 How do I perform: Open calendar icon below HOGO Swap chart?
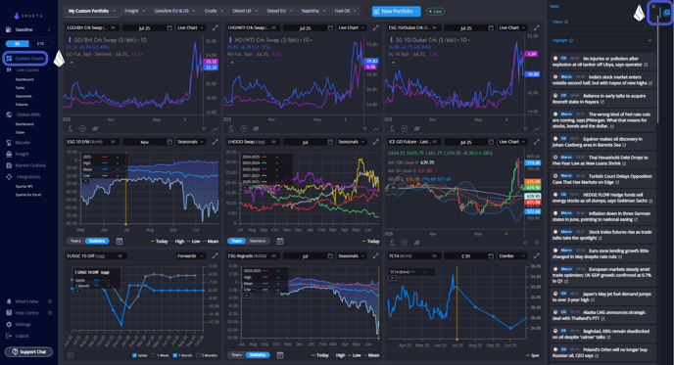(x=280, y=242)
